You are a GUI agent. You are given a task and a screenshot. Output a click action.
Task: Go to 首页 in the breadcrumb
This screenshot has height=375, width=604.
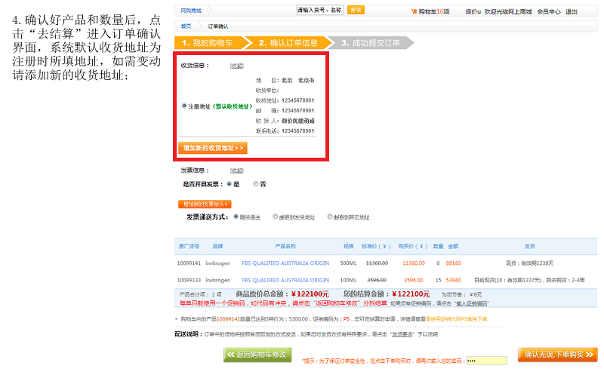186,26
